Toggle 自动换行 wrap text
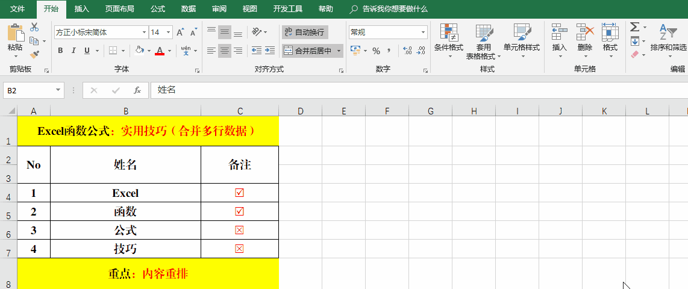The image size is (688, 289). coord(304,32)
